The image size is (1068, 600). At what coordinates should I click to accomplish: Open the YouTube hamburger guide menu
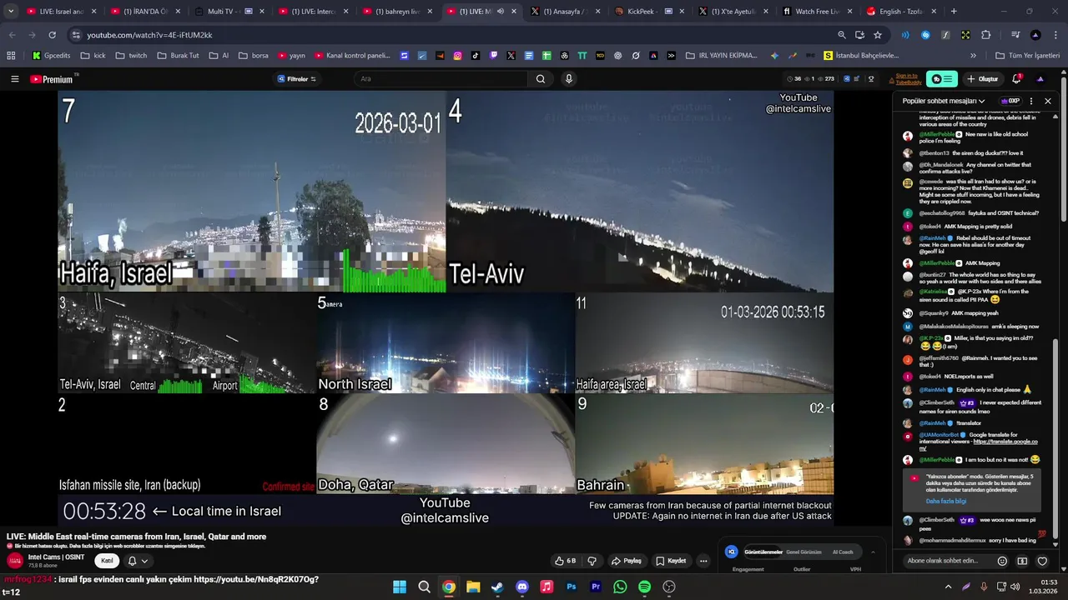coord(14,79)
